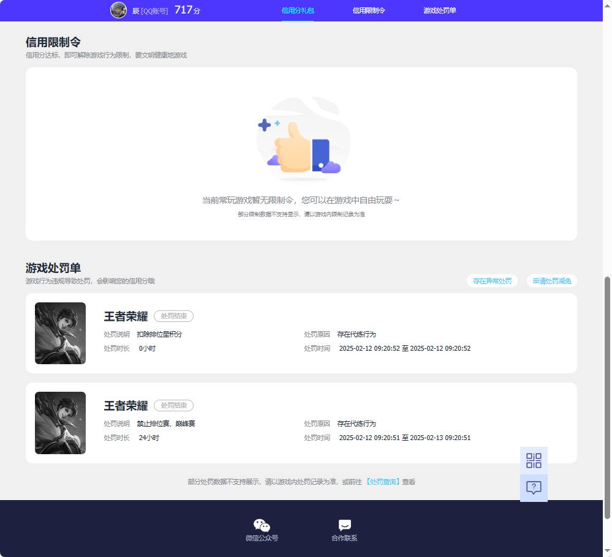This screenshot has width=612, height=557.
Task: Click the 微信公众号 footer label
Action: 262,538
